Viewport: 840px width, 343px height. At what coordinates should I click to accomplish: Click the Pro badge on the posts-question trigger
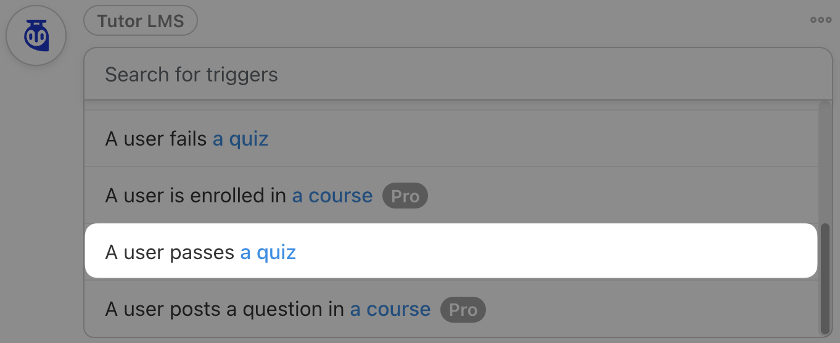point(463,310)
